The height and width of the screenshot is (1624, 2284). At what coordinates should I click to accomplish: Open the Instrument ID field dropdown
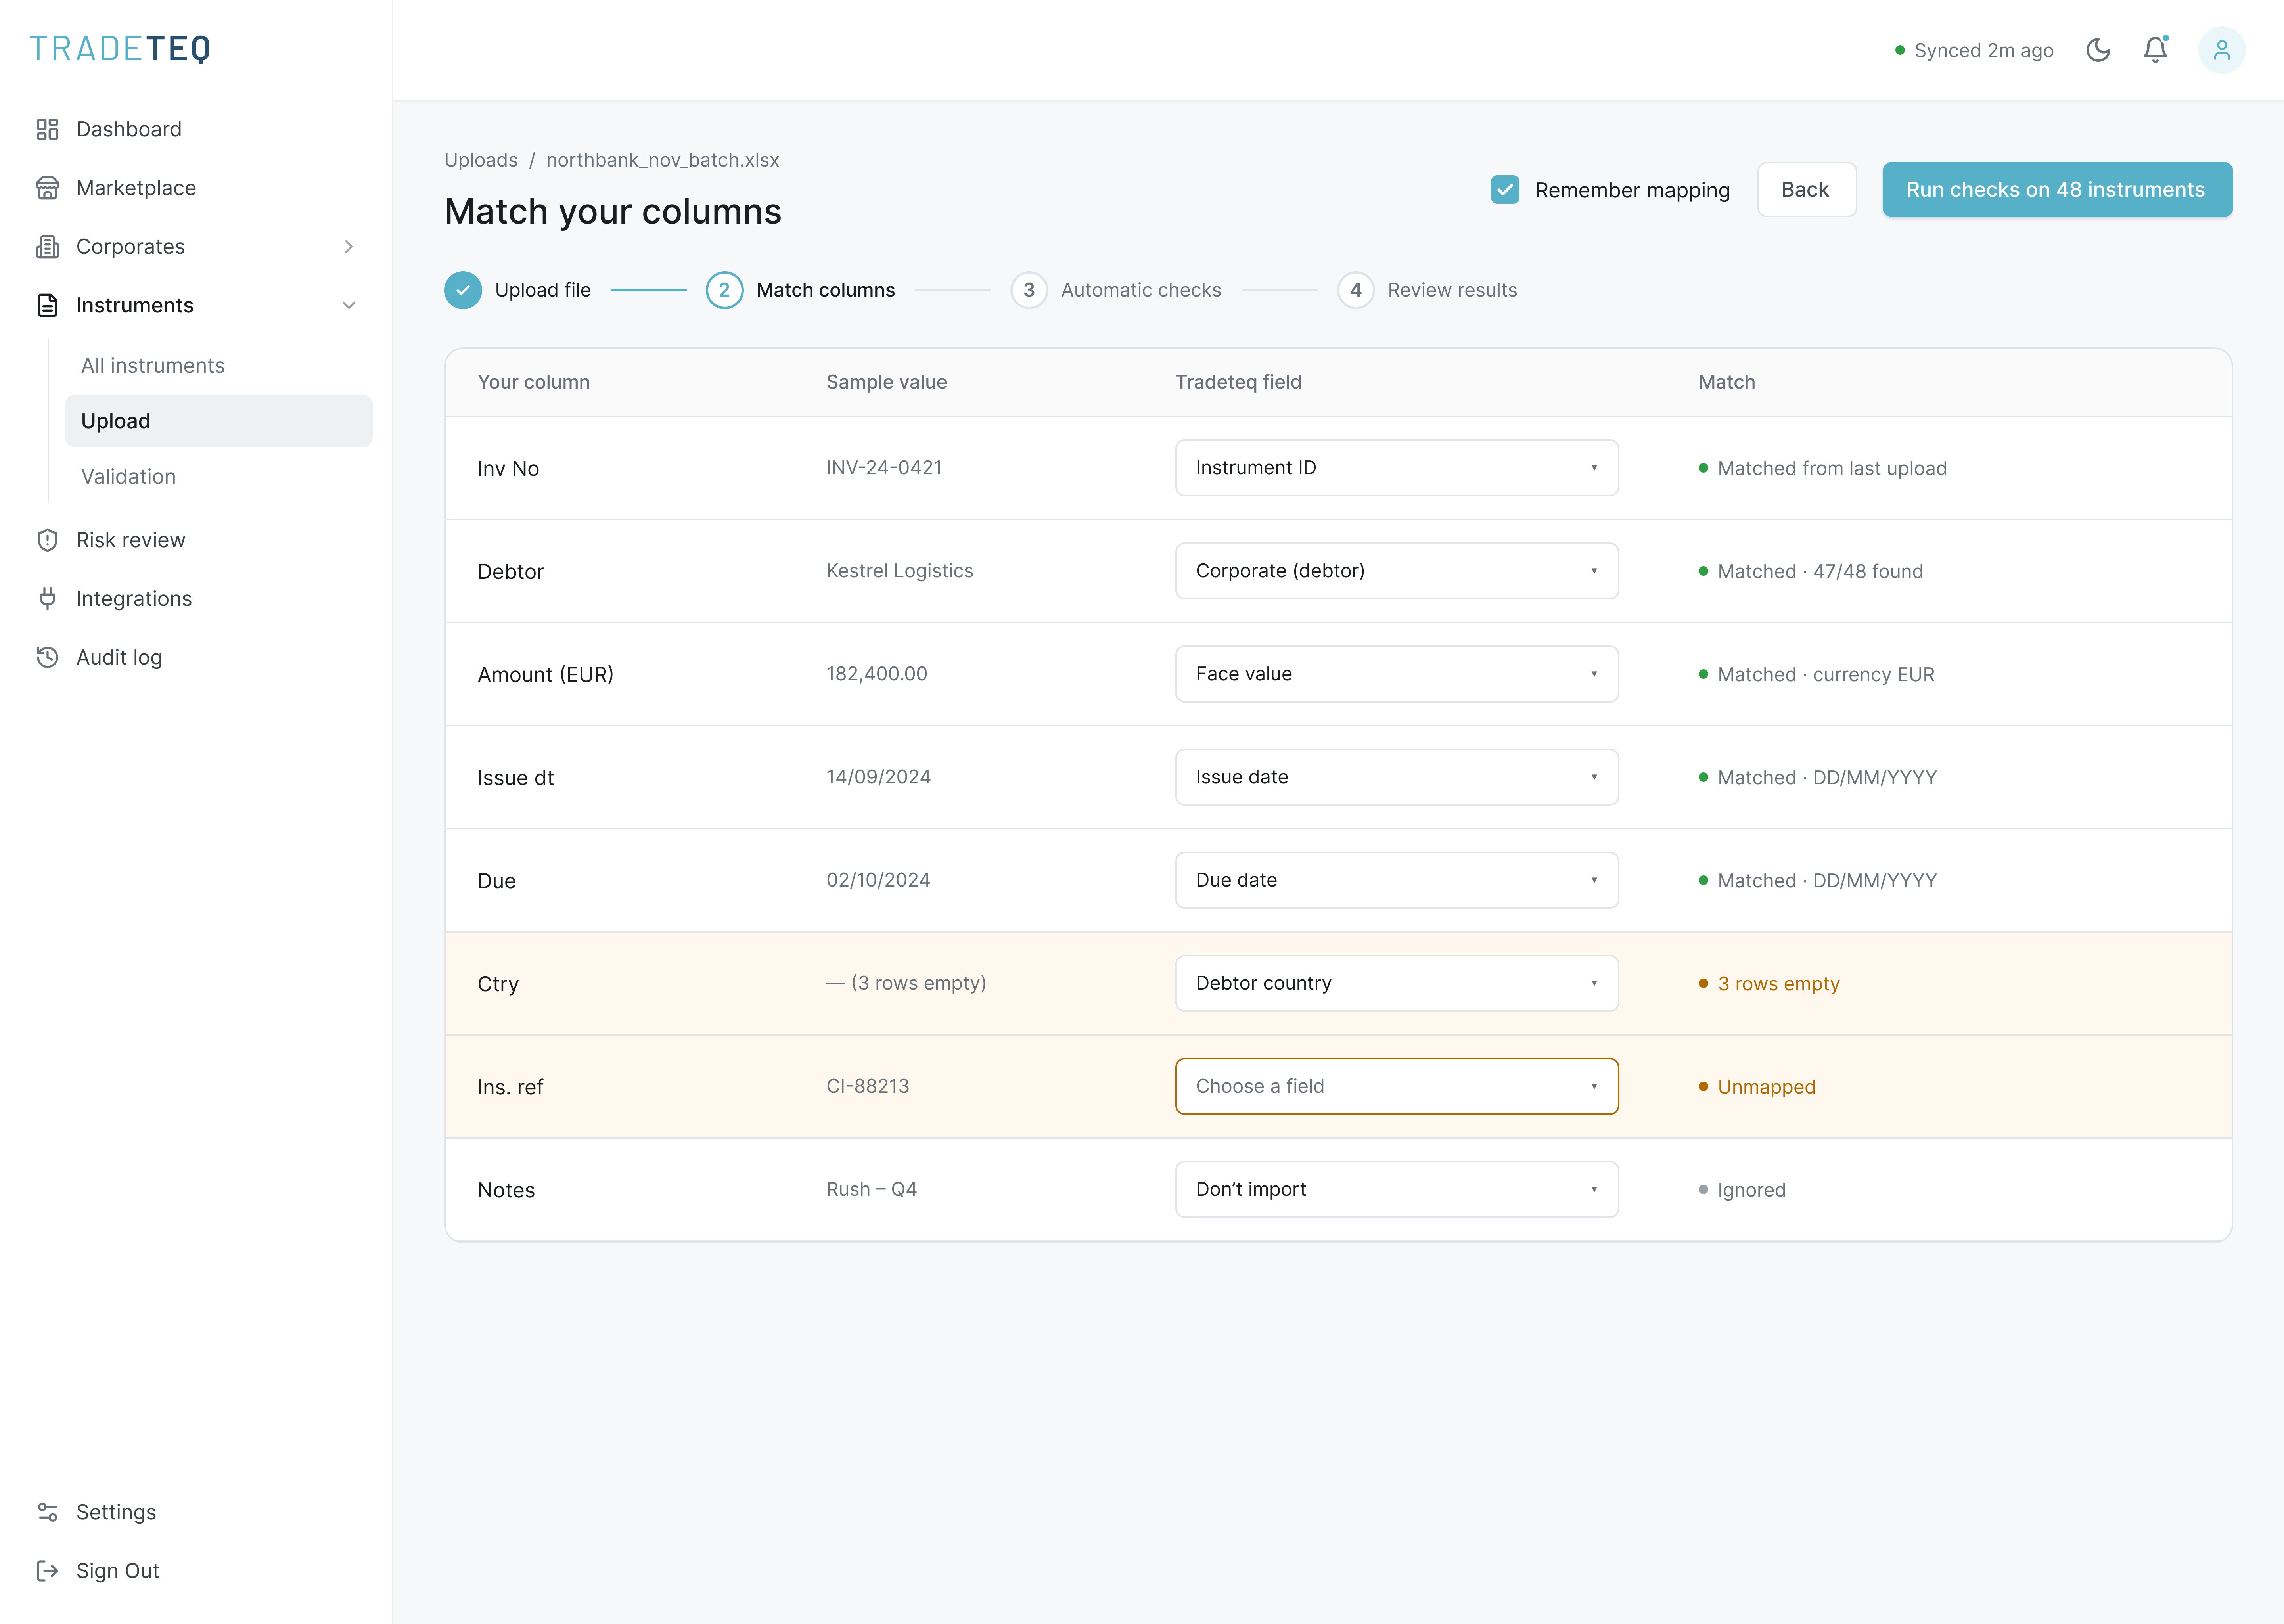(x=1397, y=468)
